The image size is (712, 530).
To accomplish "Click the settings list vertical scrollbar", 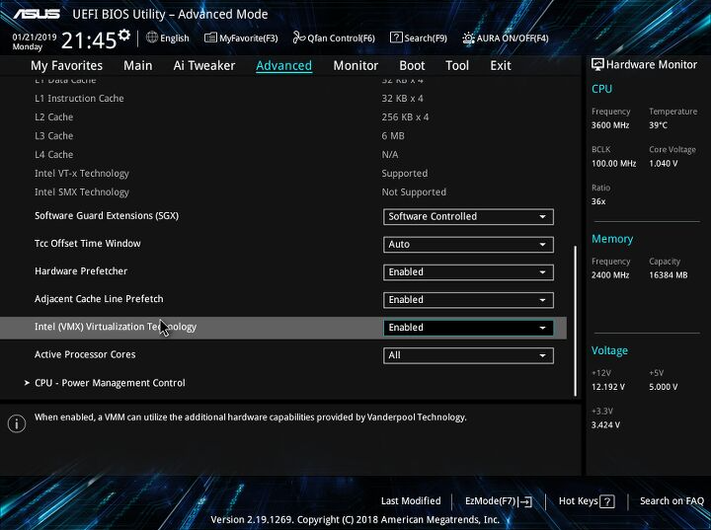I will click(x=576, y=321).
